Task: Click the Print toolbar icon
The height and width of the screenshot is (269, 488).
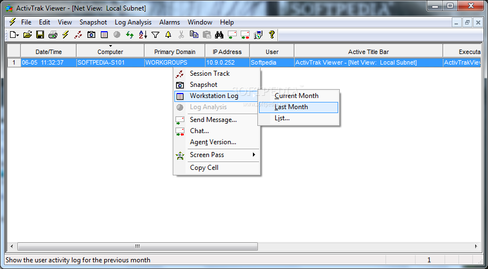Action: point(52,35)
